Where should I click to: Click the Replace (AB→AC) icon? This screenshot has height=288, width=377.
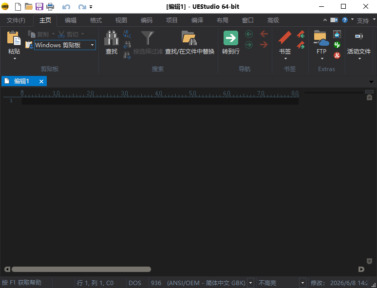tap(127, 34)
